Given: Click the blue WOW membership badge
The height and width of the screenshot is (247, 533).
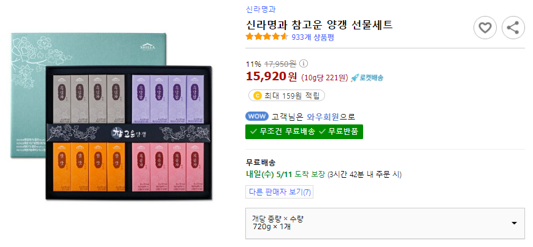Looking at the screenshot, I should [x=256, y=116].
